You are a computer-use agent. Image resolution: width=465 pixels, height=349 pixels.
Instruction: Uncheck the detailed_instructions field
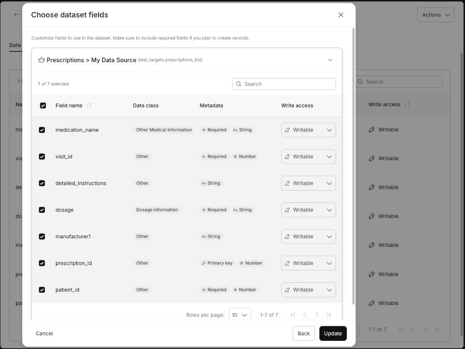(42, 183)
